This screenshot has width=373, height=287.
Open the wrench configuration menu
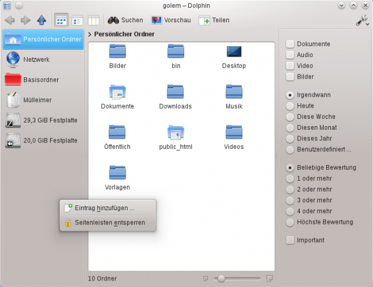click(362, 20)
